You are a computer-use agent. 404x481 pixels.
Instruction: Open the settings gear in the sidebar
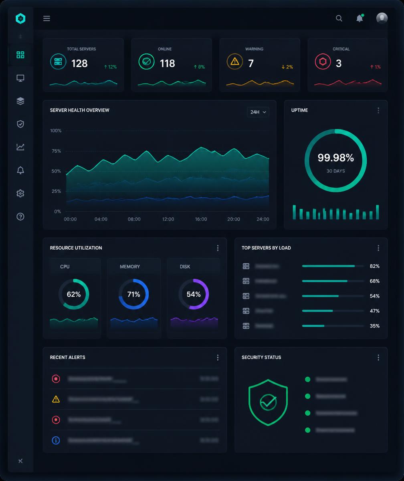[x=20, y=193]
